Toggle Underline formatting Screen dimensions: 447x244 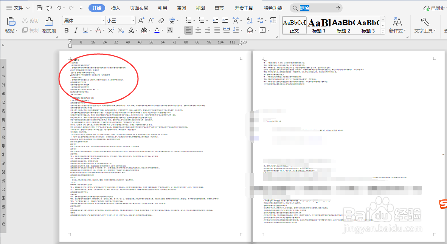(x=85, y=30)
